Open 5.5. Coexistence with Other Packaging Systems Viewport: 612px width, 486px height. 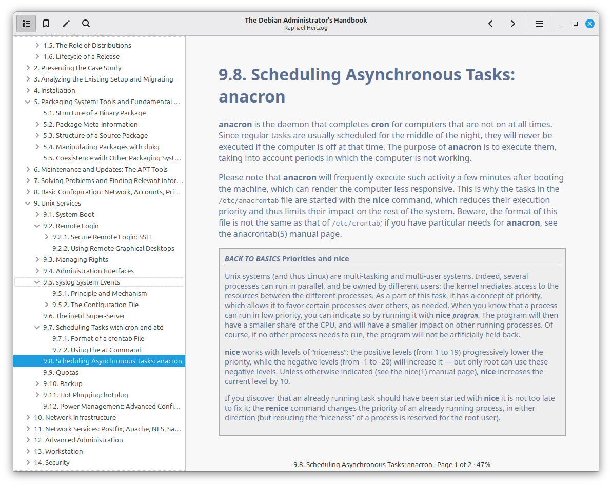coord(99,158)
